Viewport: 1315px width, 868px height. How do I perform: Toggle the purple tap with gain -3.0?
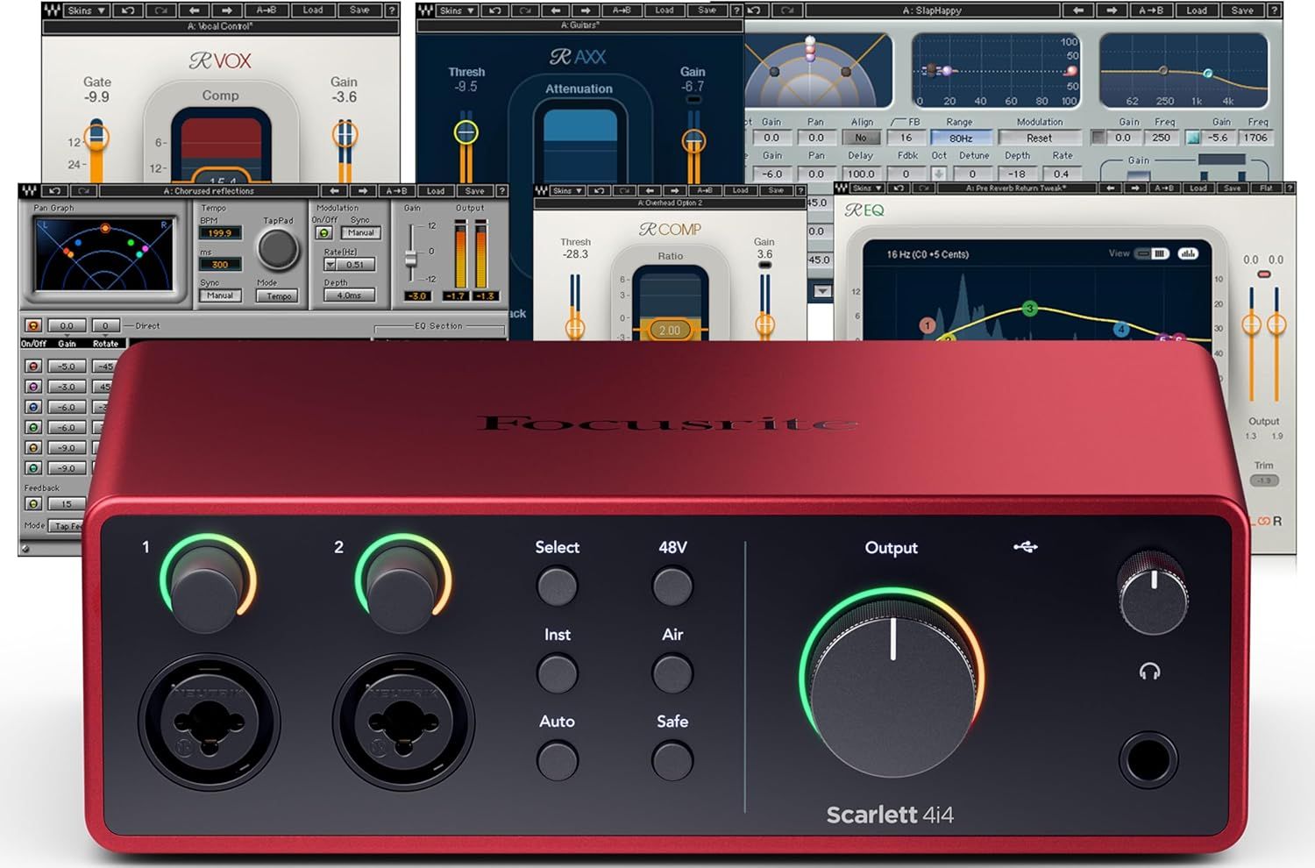pos(33,387)
